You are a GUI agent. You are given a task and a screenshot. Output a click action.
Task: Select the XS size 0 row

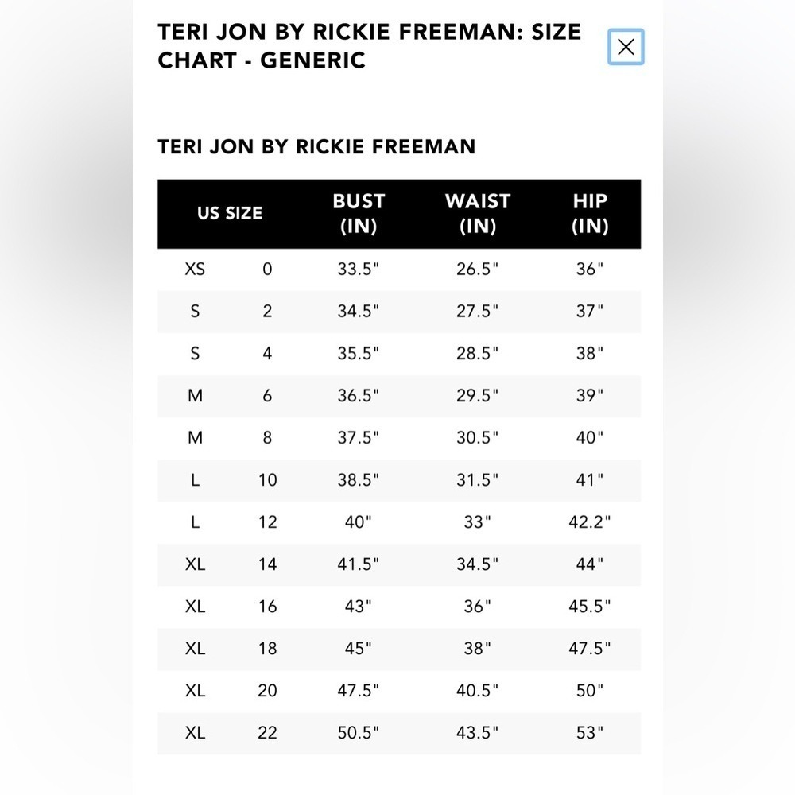click(399, 270)
